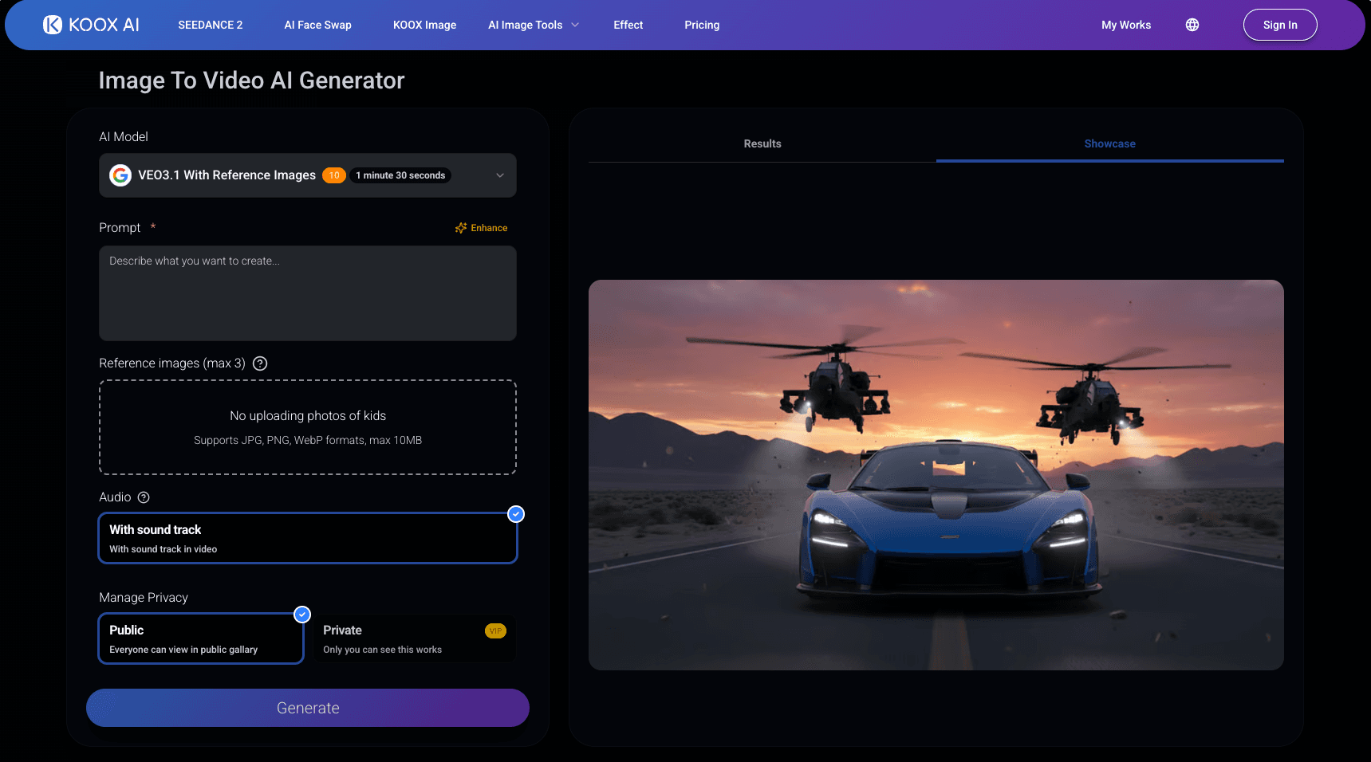Open the globe language selector in the navbar

pos(1192,25)
